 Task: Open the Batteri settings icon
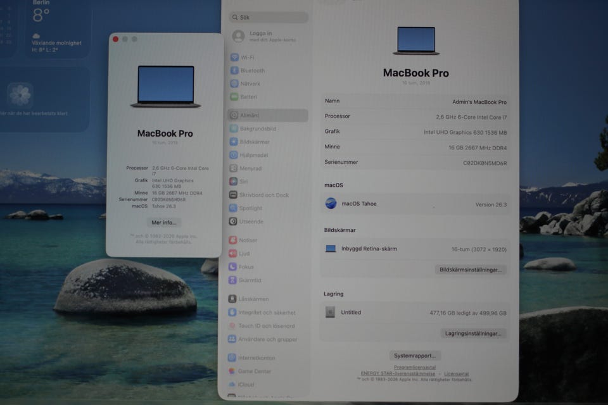tap(234, 97)
